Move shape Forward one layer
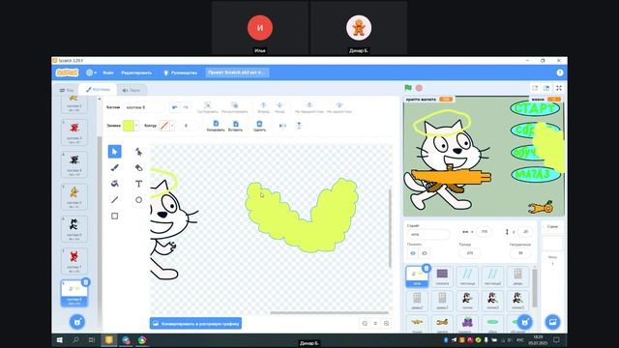Image resolution: width=619 pixels, height=348 pixels. coord(263,107)
